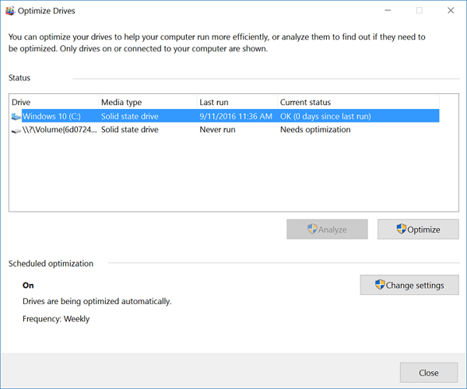Image resolution: width=467 pixels, height=389 pixels.
Task: Click the Volume drive icon in second row
Action: pos(16,130)
